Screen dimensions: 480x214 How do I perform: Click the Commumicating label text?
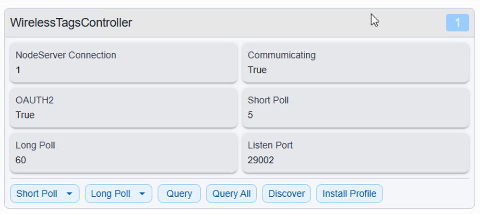(x=282, y=55)
